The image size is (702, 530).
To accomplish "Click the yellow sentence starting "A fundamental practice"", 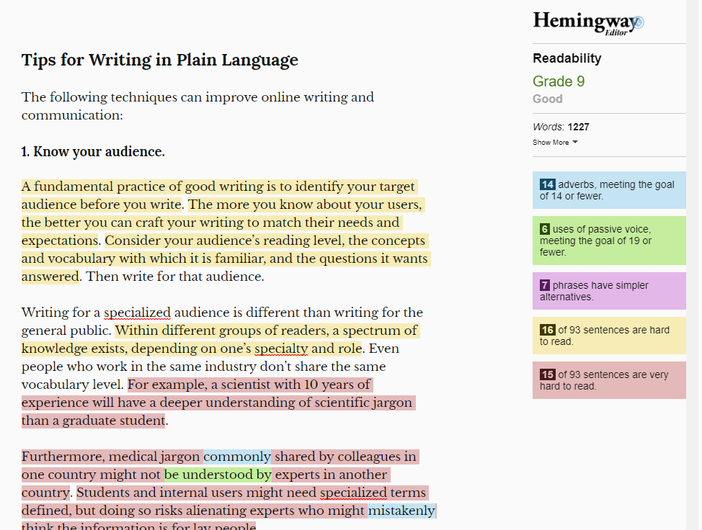I will (219, 195).
